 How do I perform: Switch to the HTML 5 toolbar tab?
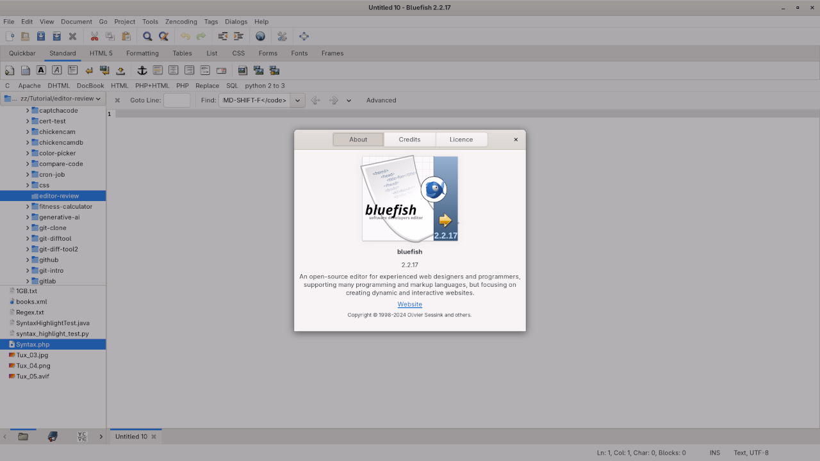pos(101,53)
